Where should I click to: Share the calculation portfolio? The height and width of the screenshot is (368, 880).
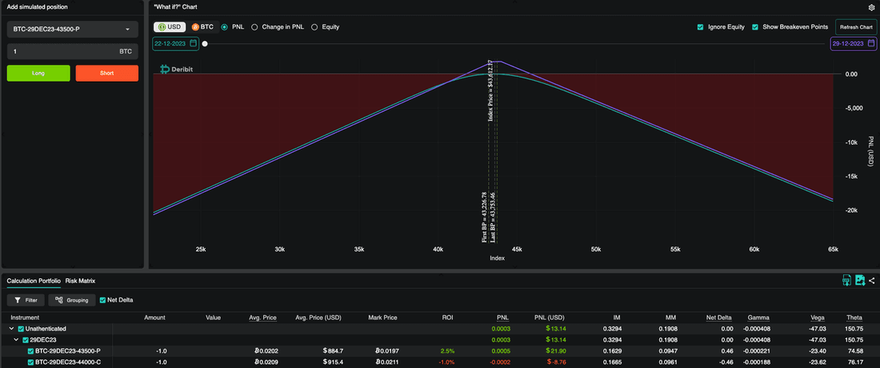pos(871,281)
